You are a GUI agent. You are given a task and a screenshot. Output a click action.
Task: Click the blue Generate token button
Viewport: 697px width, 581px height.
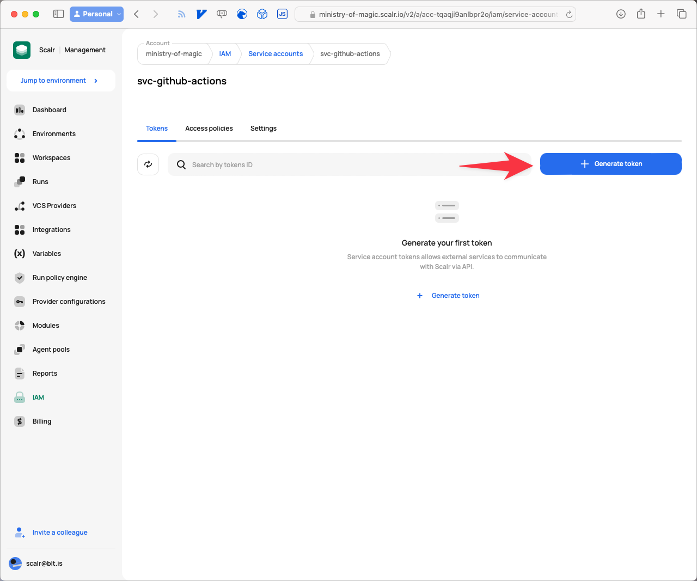611,164
